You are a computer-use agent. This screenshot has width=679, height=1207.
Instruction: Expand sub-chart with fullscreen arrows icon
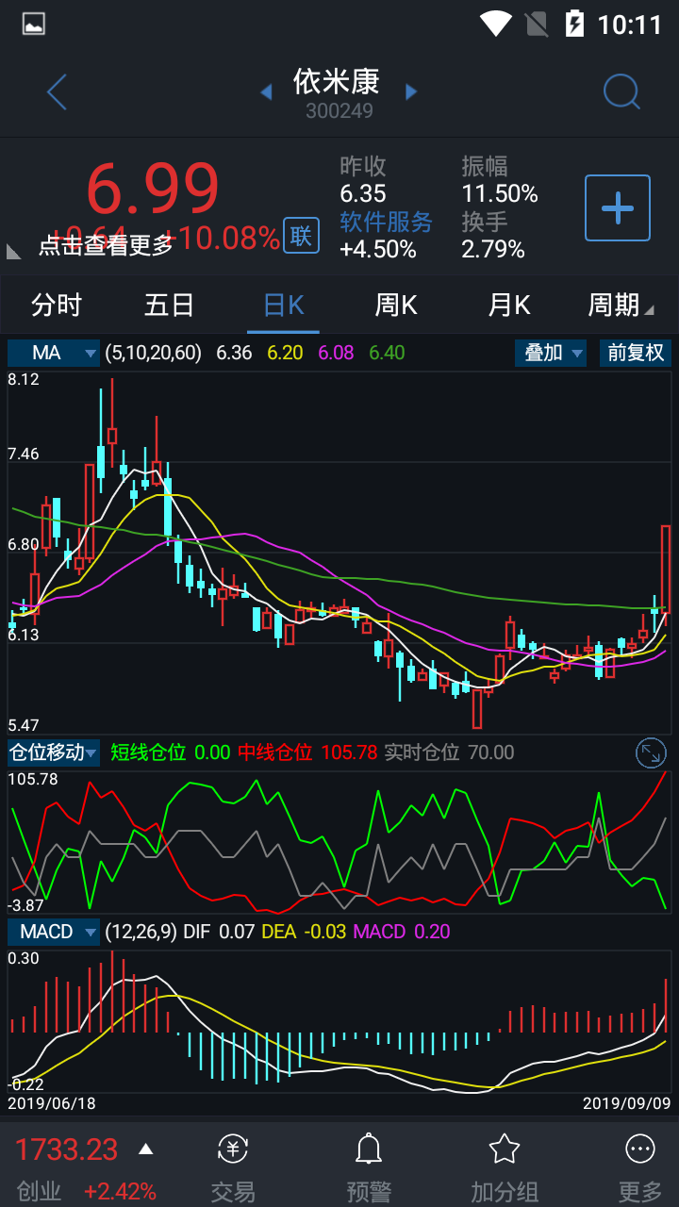pyautogui.click(x=651, y=752)
